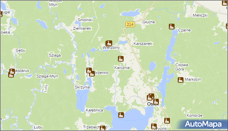Click the horizontal Łuby village label
The width and height of the screenshot is (228, 131).
(x=38, y=127)
